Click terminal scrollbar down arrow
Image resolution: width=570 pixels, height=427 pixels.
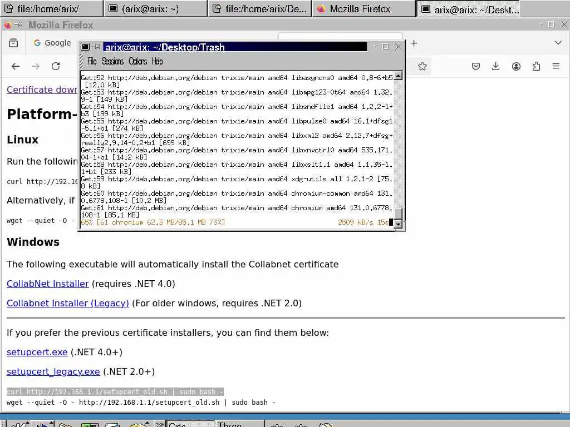tap(398, 225)
